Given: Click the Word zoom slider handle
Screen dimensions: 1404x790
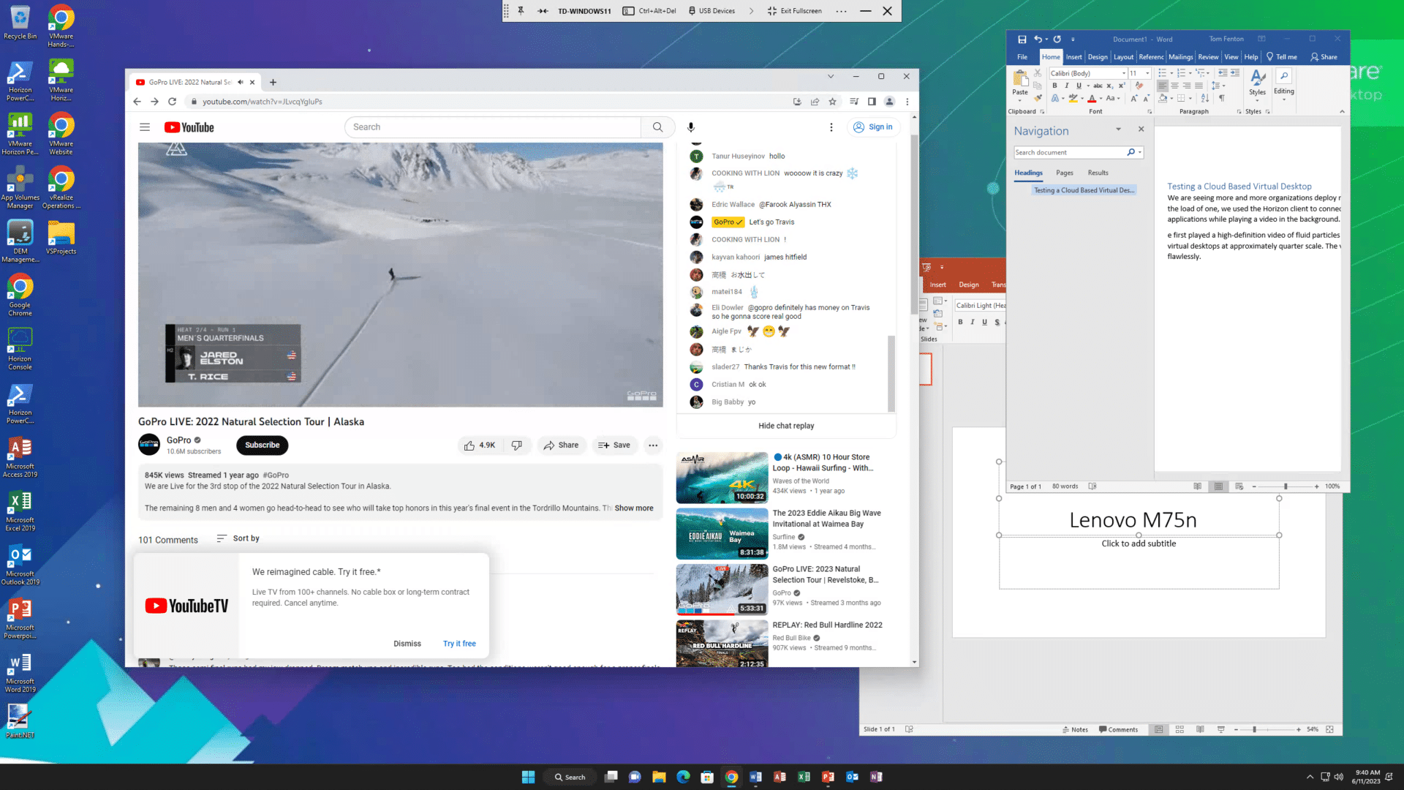Looking at the screenshot, I should 1286,486.
